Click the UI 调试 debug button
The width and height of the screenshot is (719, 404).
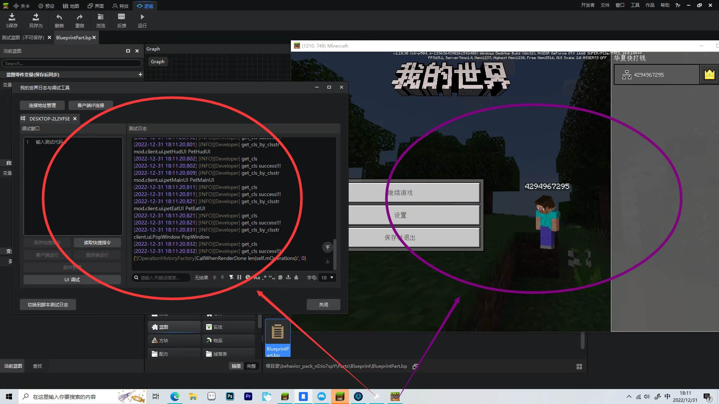pyautogui.click(x=72, y=279)
